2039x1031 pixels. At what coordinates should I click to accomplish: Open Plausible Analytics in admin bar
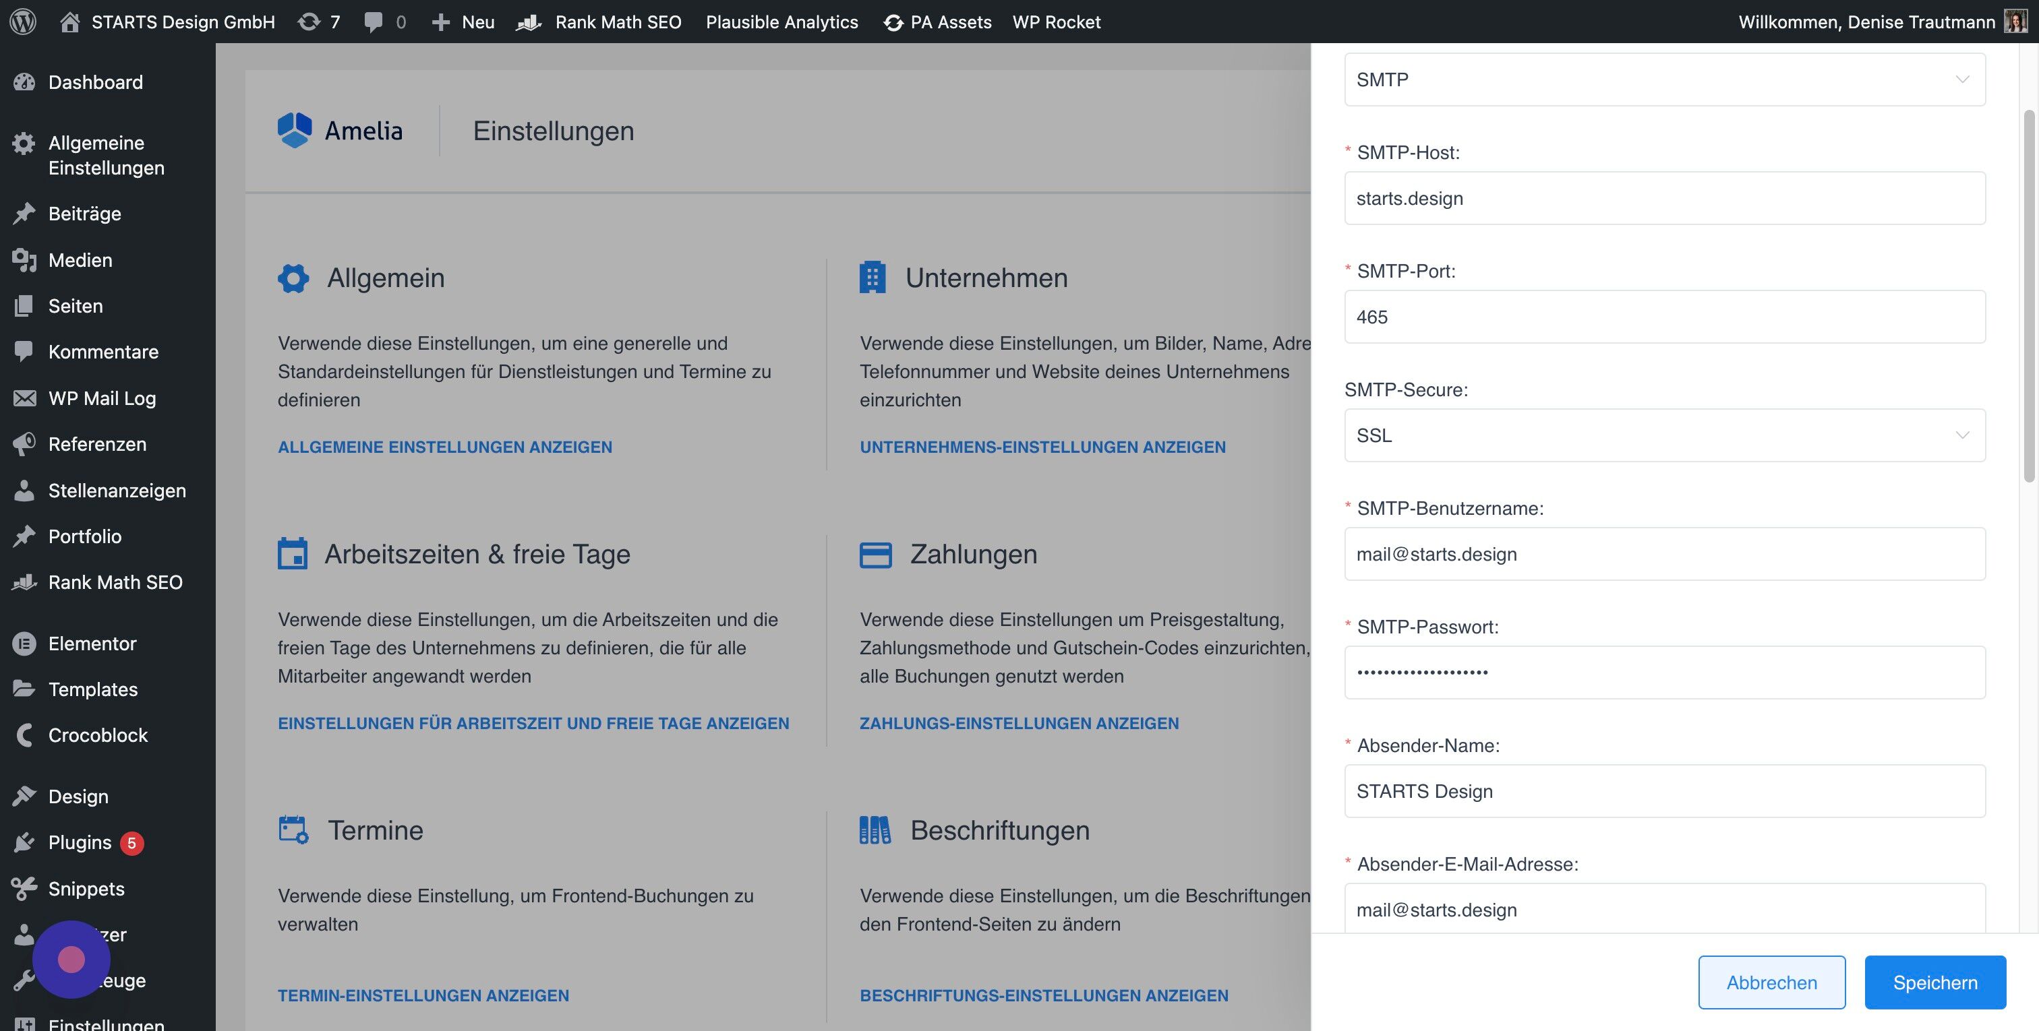point(782,22)
